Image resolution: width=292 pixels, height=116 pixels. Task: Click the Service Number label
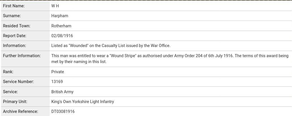point(18,82)
